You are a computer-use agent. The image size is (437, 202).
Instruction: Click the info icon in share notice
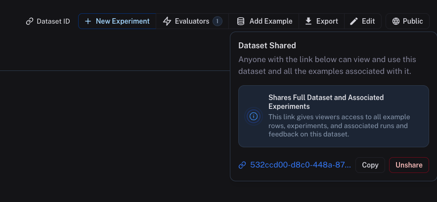coord(254,116)
